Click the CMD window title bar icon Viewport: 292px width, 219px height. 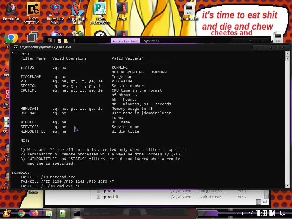click(x=16, y=47)
